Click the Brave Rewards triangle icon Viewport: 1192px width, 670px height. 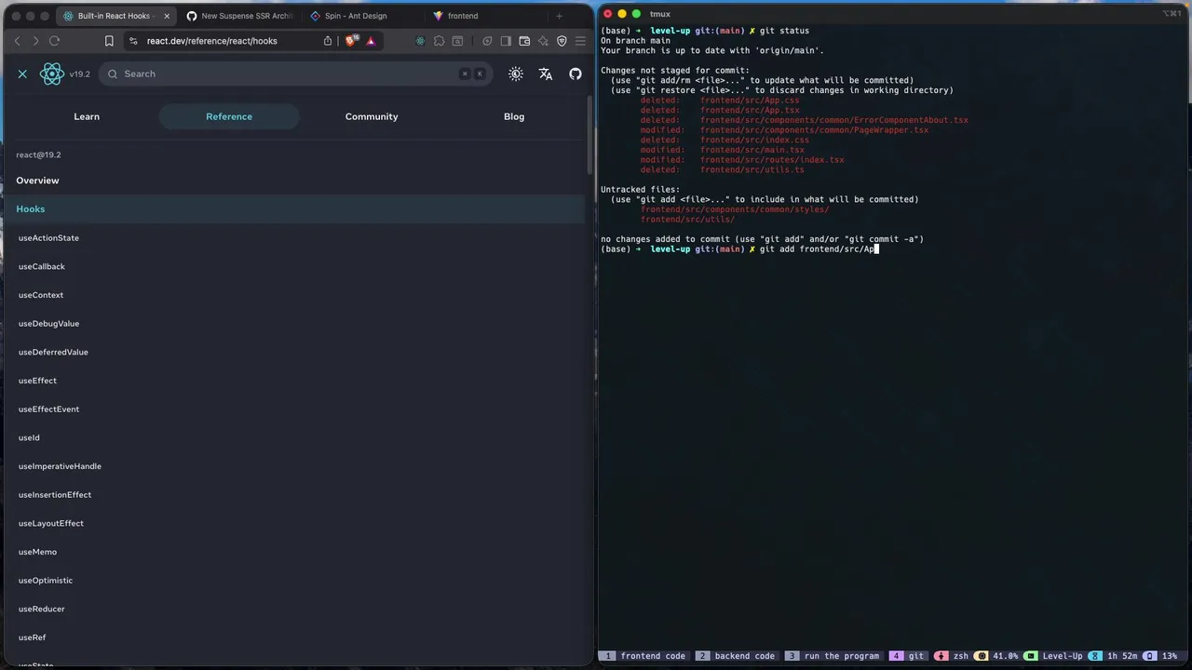[x=371, y=41]
